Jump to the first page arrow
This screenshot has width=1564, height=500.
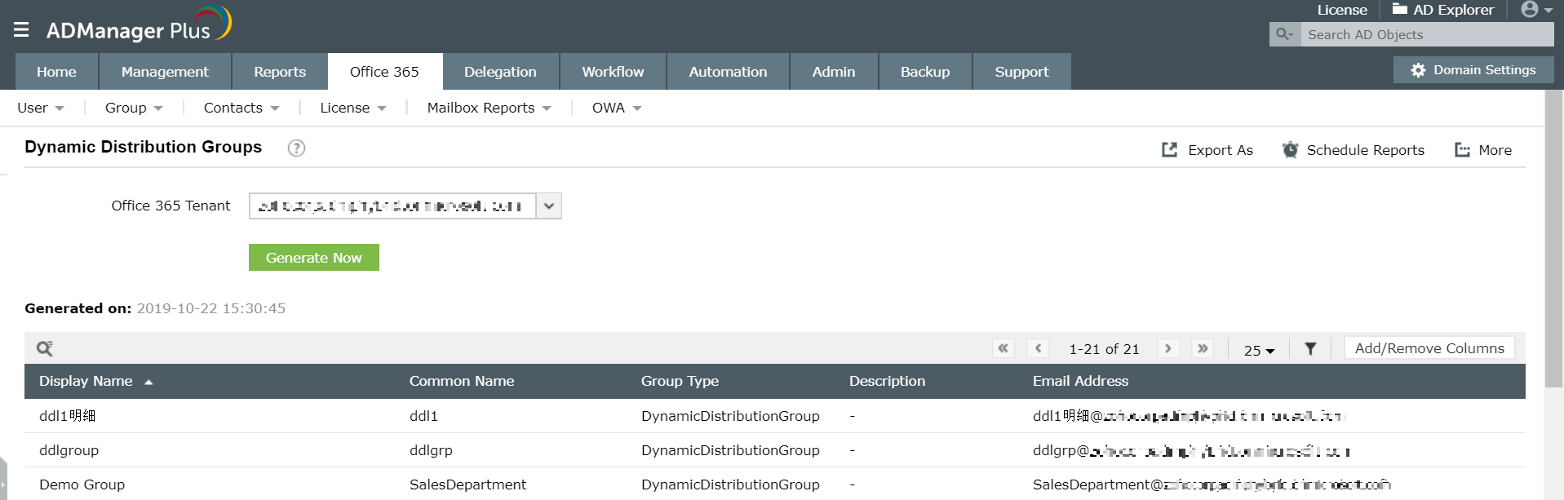pyautogui.click(x=1004, y=348)
